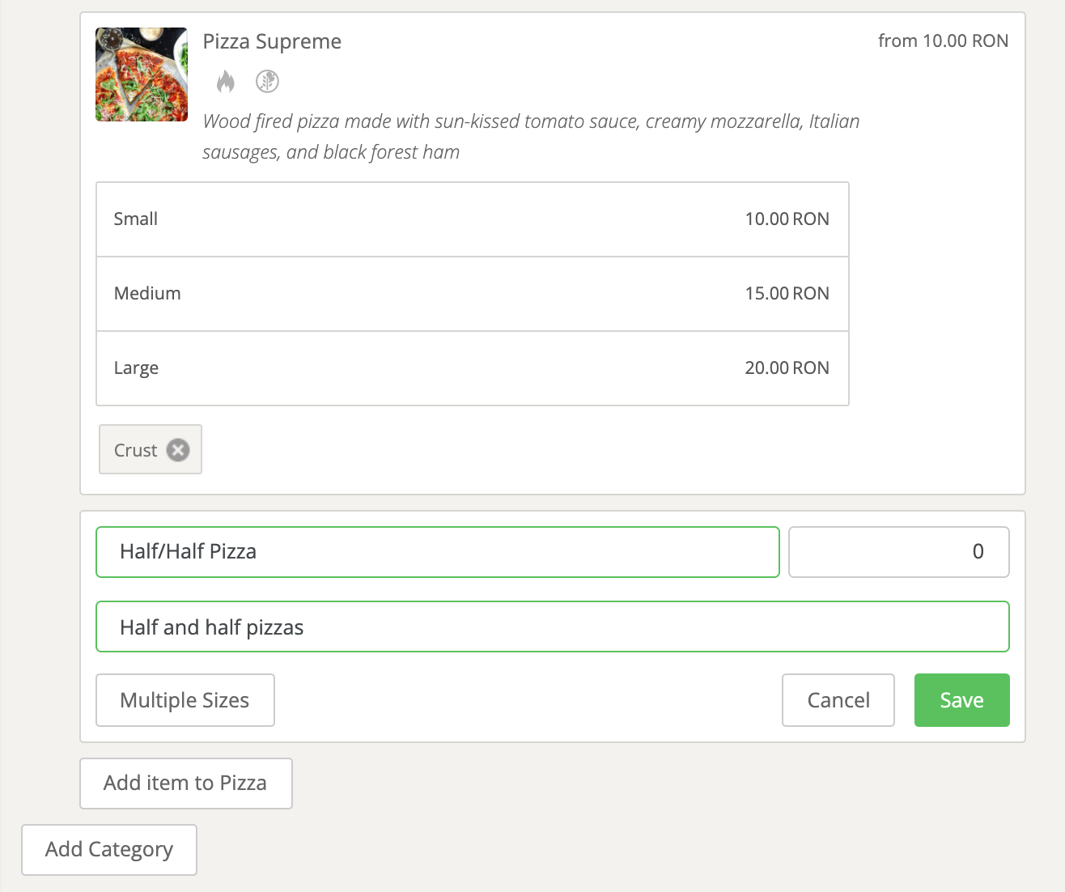Click the Add Category button
Screen dimensions: 1065x892
pos(109,849)
